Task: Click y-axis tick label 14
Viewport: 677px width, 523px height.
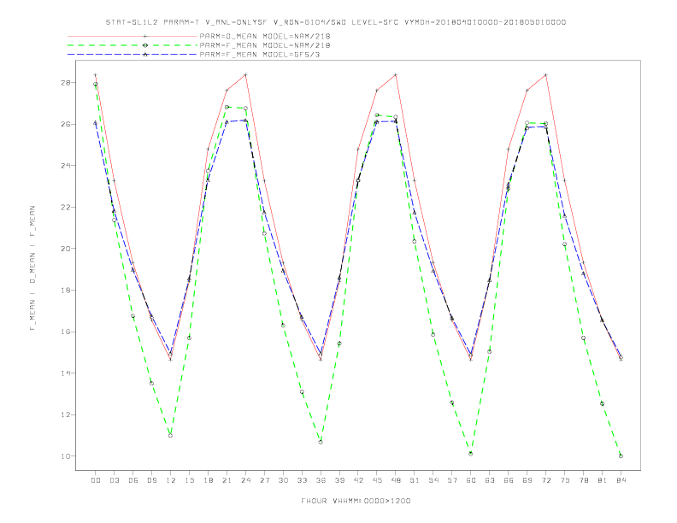Action: pos(66,373)
